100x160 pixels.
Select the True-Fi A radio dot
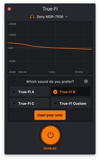(x=14, y=92)
